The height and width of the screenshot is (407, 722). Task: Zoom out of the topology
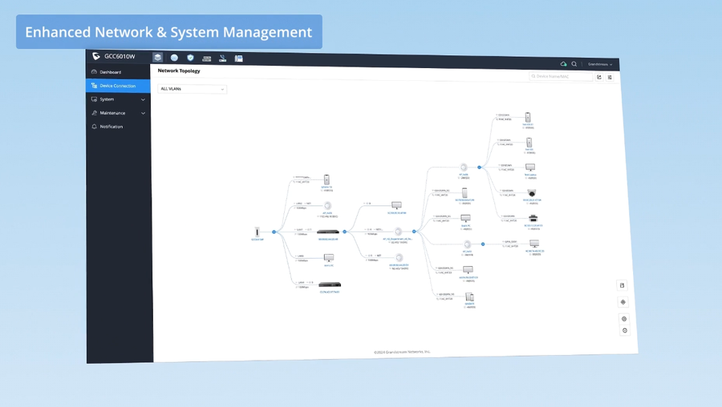click(x=625, y=330)
